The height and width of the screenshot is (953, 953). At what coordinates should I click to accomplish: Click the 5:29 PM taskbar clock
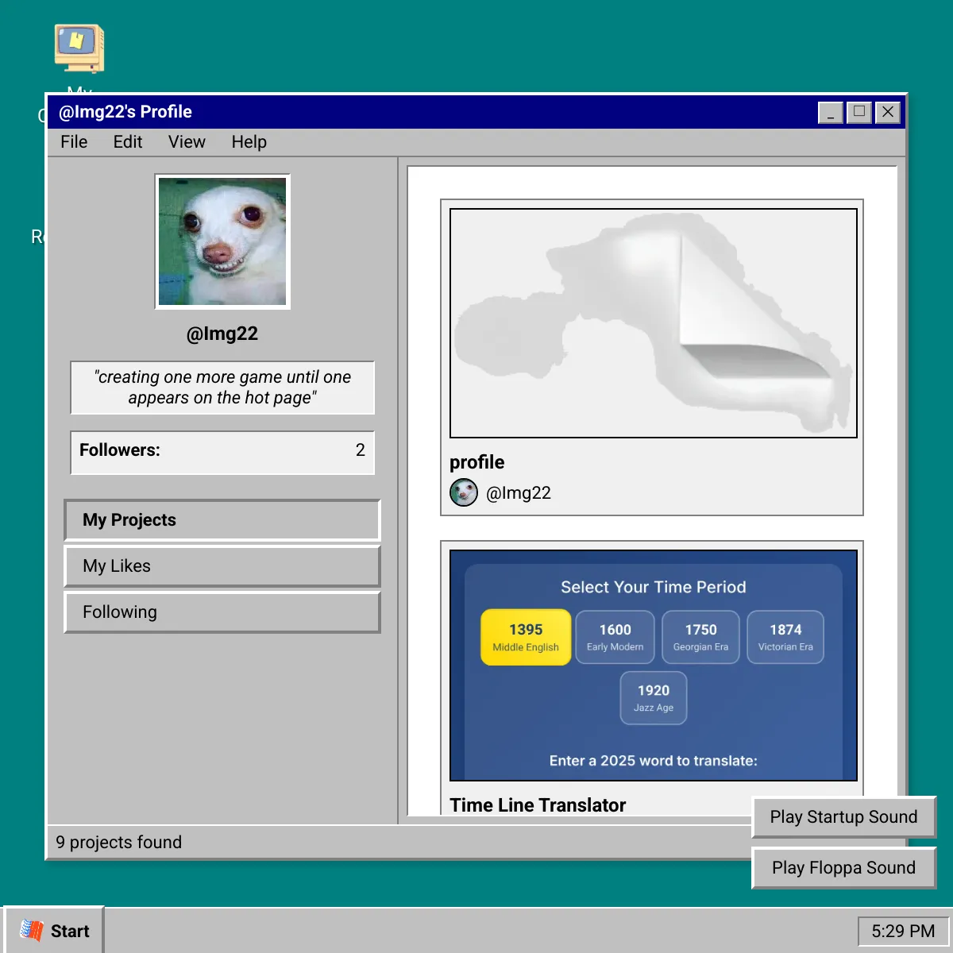[903, 932]
